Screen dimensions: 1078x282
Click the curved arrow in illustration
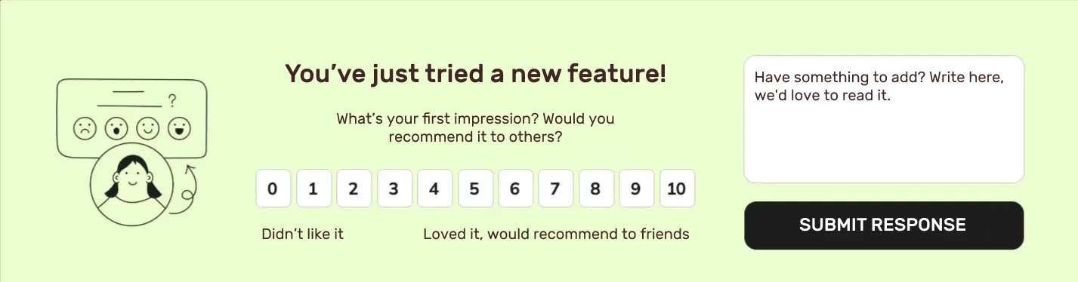pyautogui.click(x=185, y=190)
